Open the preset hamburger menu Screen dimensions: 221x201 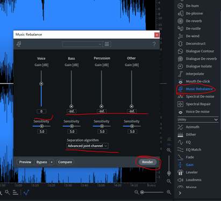[107, 44]
